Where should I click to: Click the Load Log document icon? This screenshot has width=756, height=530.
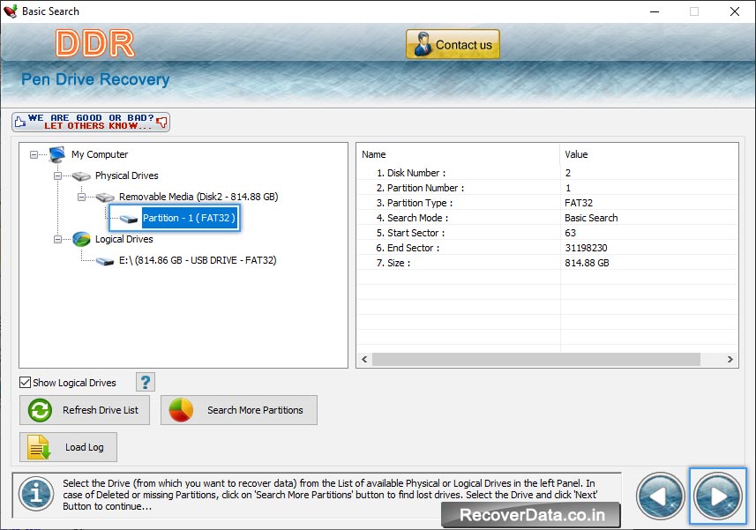[39, 447]
